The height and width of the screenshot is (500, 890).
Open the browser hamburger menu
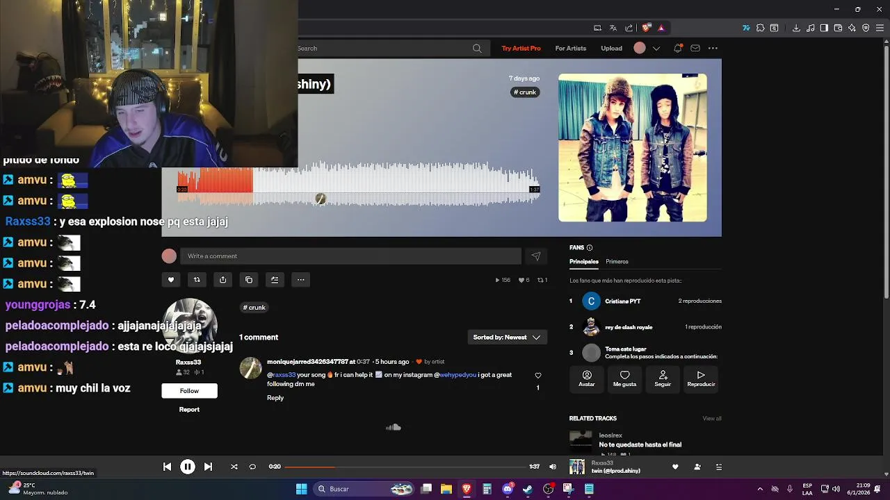point(880,28)
